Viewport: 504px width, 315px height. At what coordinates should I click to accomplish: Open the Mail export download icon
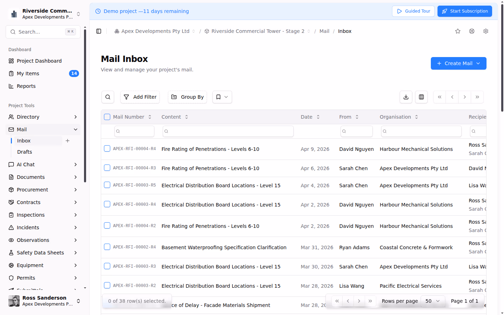tap(406, 97)
